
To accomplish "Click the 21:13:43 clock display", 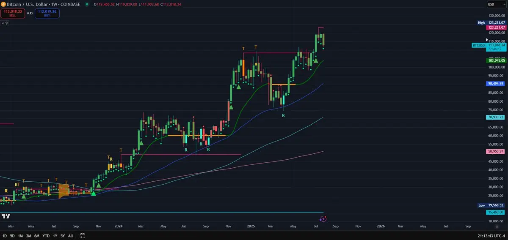I will click(486, 235).
